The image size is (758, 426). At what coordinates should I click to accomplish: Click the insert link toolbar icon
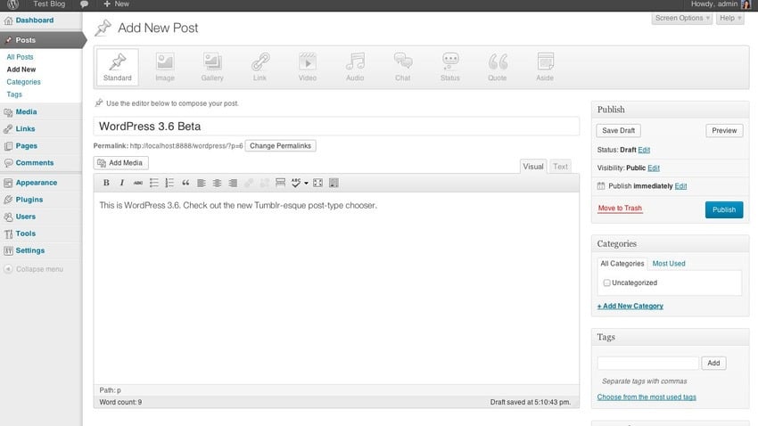pos(249,183)
